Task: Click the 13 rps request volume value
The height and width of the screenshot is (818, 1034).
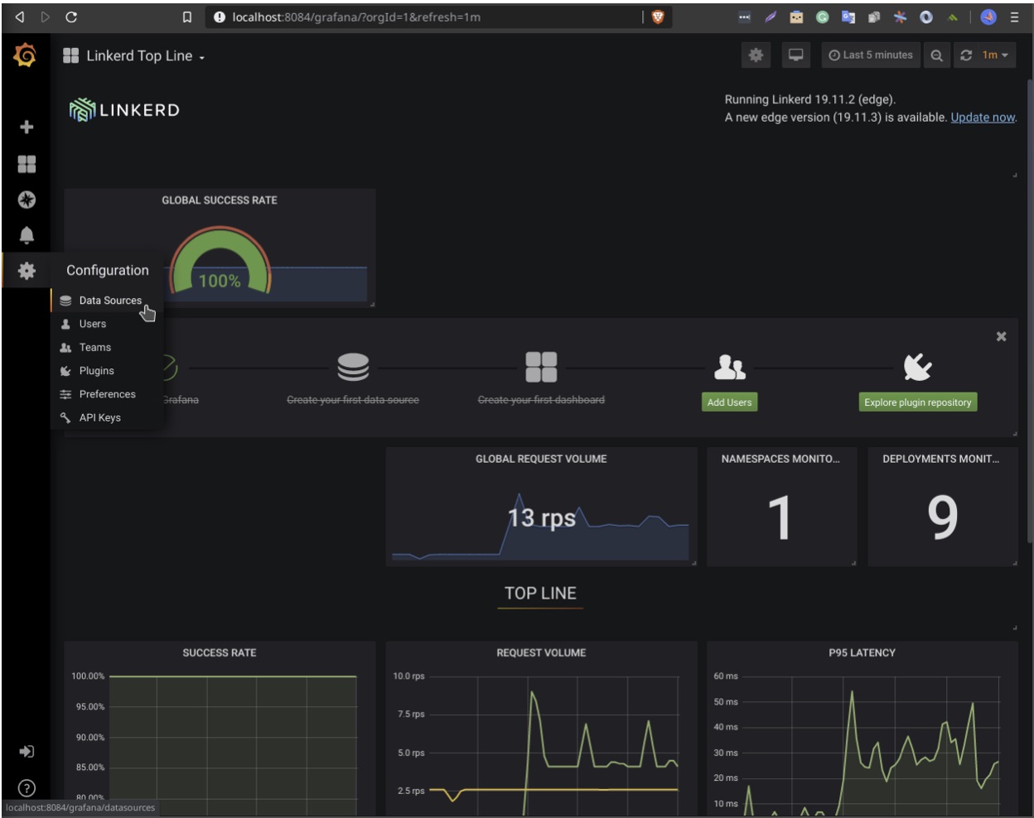Action: pos(542,518)
